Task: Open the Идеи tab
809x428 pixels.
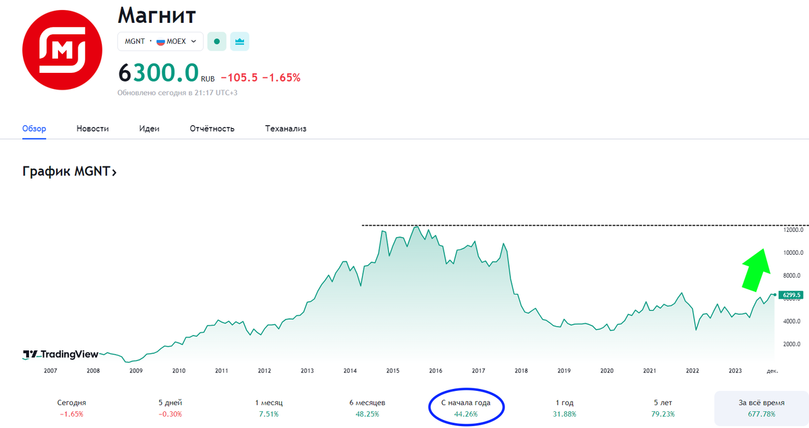Action: coord(149,128)
